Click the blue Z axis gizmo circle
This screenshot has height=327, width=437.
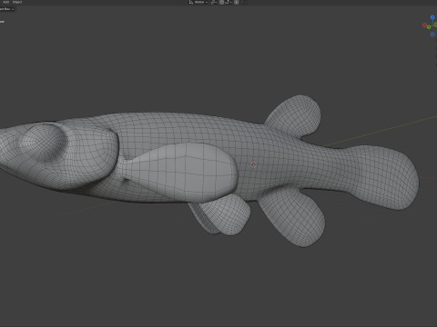432,17
